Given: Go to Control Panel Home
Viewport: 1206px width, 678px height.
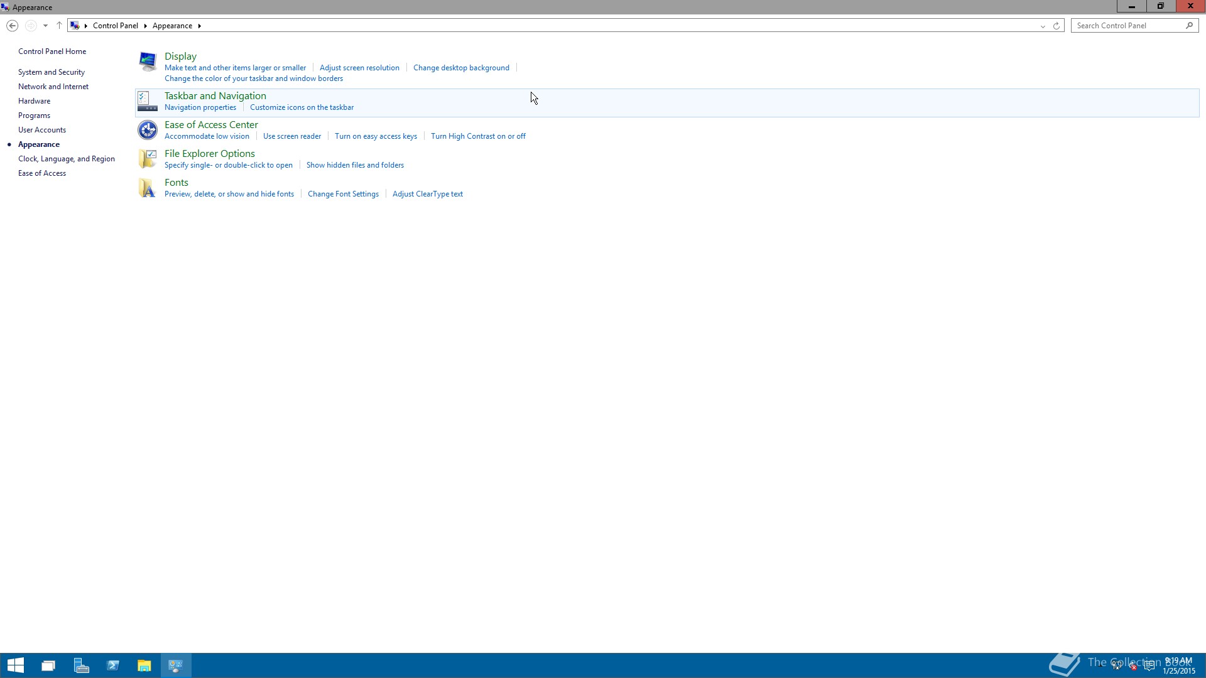Looking at the screenshot, I should [x=52, y=51].
